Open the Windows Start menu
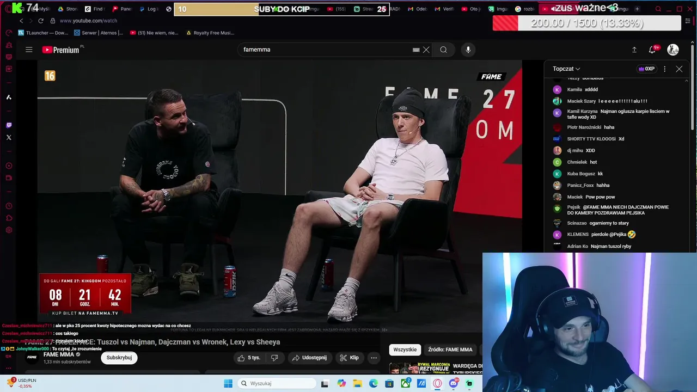This screenshot has height=392, width=697. pos(228,383)
